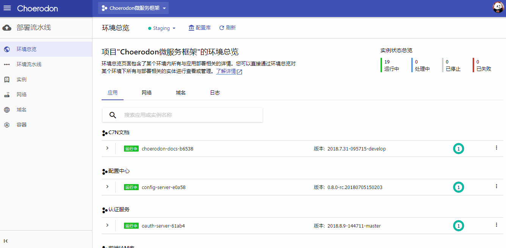The width and height of the screenshot is (506, 248).
Task: Click version 0.8.0-rc.20180705150203 text
Action: (355, 188)
